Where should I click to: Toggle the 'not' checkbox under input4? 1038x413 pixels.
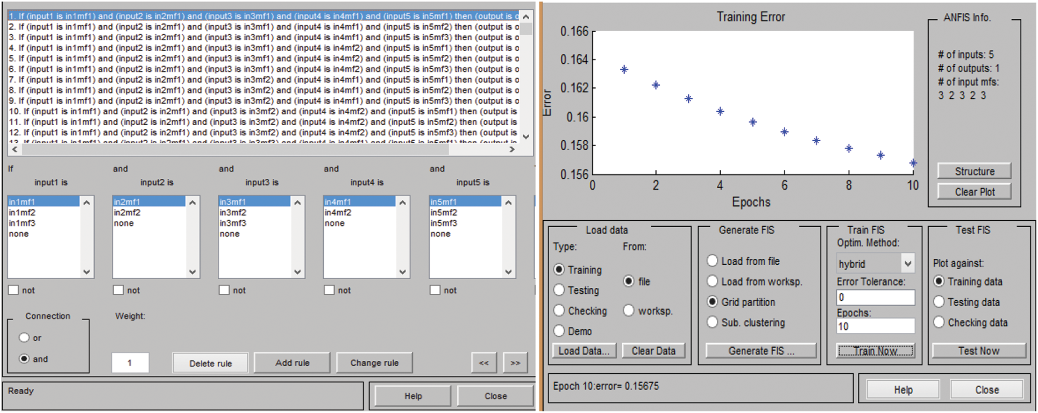tap(329, 290)
